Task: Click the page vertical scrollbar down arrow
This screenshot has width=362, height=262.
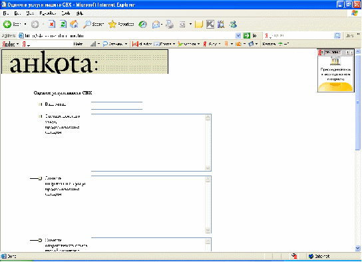Action: click(358, 249)
